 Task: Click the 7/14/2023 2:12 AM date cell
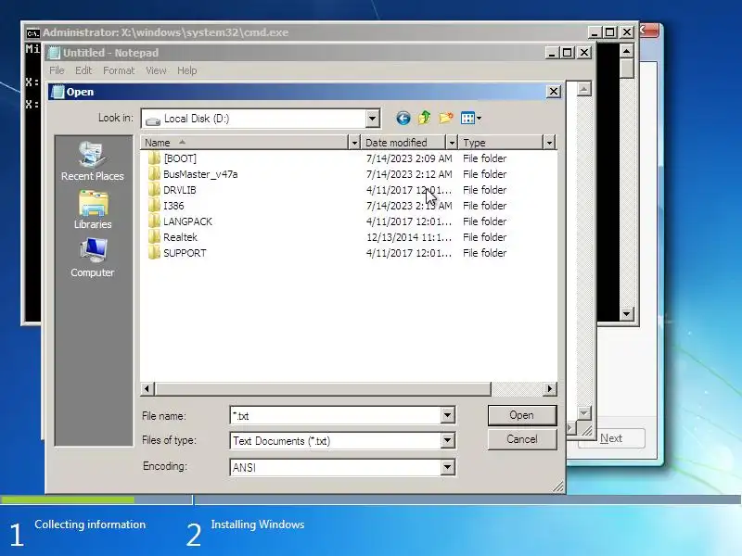point(409,174)
